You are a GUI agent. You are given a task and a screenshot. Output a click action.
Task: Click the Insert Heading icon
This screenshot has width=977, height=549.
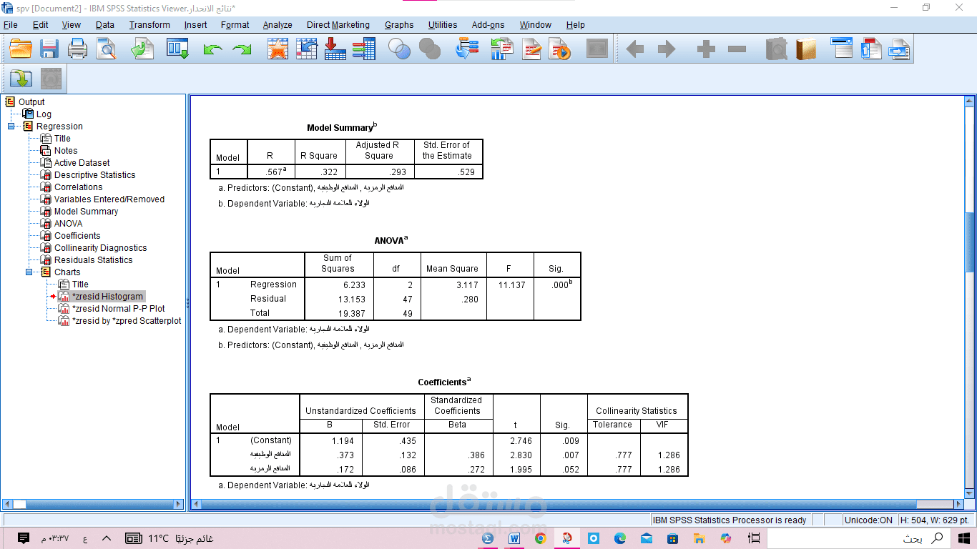click(x=842, y=47)
